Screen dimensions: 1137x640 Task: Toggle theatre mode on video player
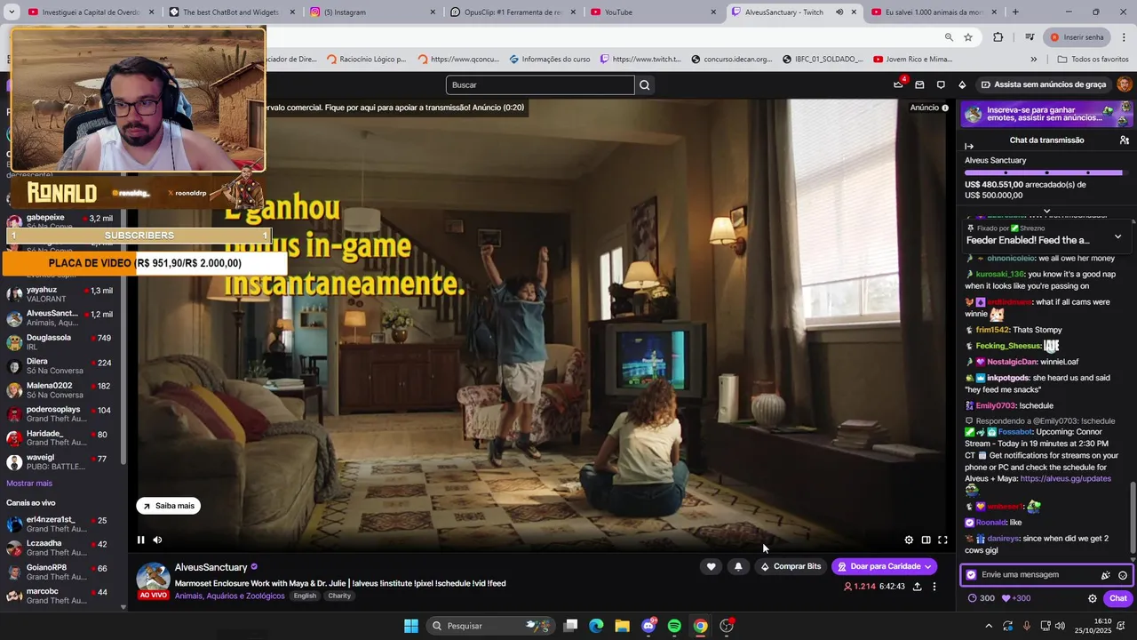tap(926, 540)
